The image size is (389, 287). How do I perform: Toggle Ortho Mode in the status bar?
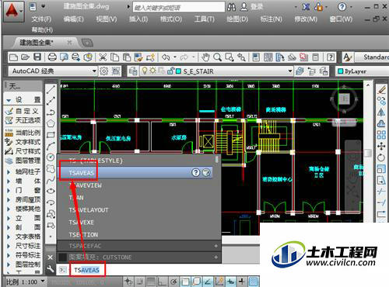(x=163, y=281)
